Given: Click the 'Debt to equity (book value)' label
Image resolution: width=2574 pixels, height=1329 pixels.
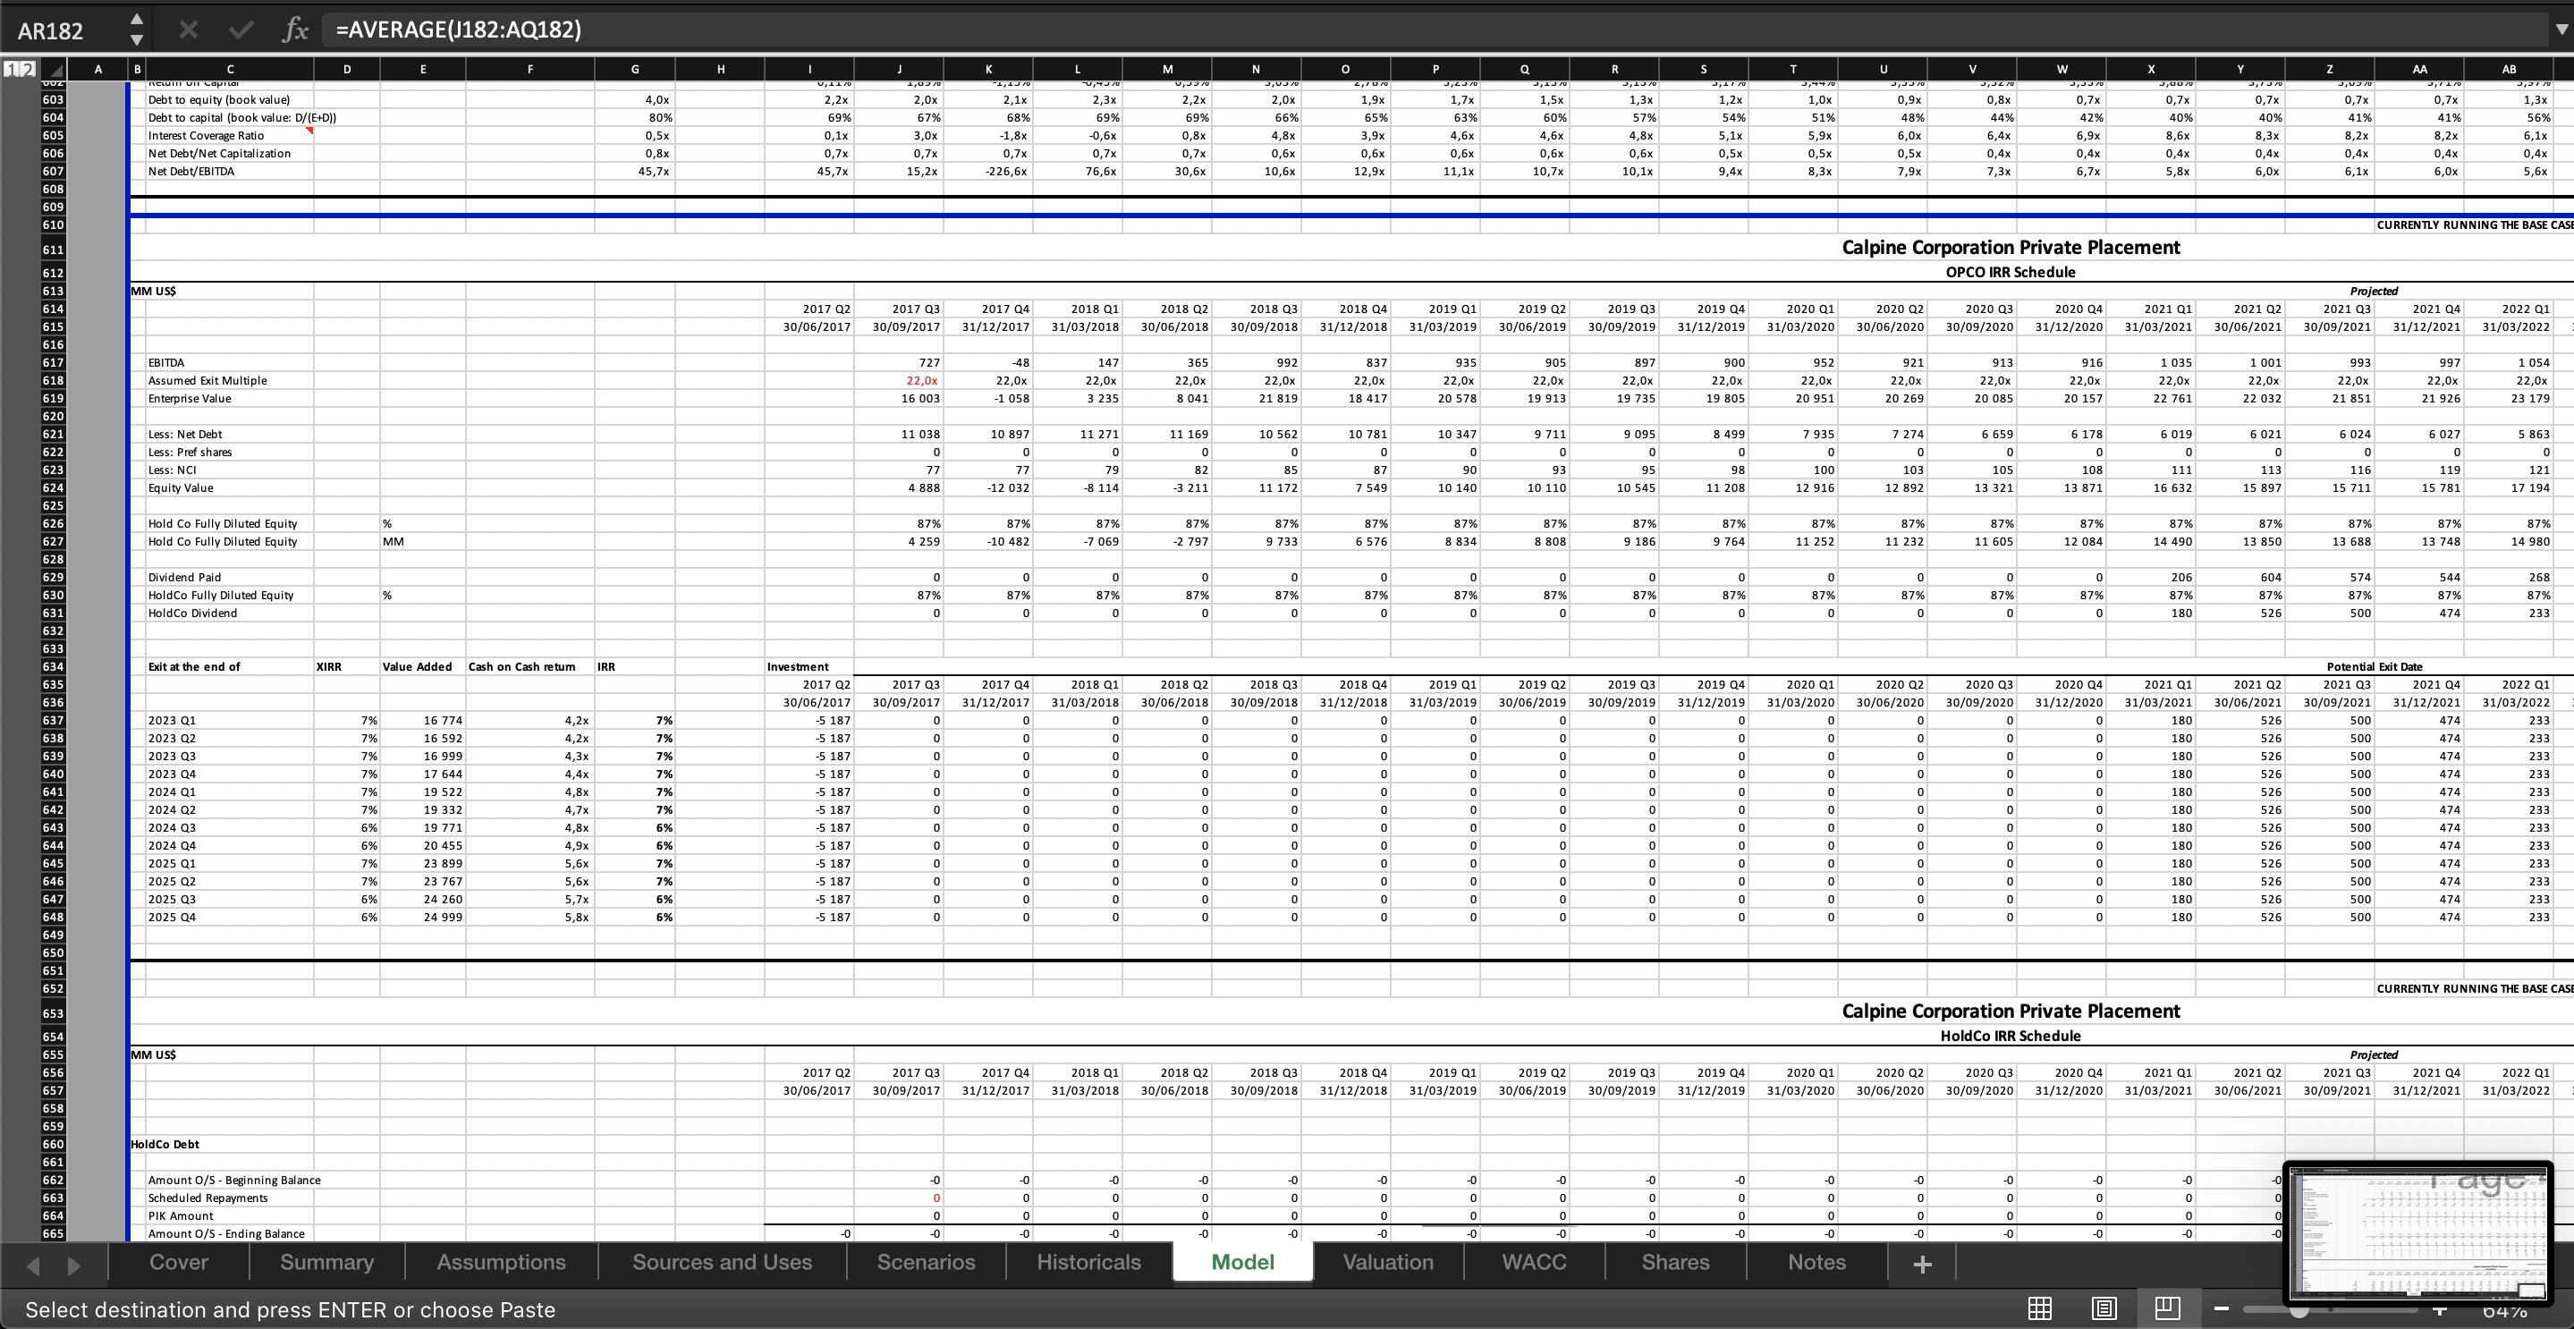Looking at the screenshot, I should 219,100.
